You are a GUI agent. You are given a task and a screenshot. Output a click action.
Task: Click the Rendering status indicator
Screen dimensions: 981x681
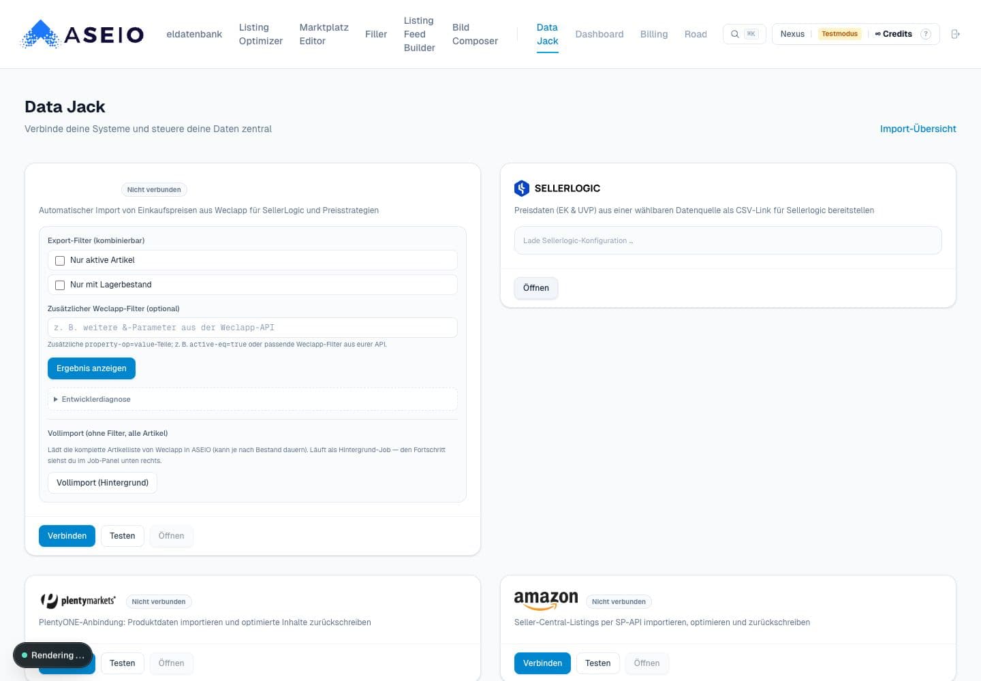pyautogui.click(x=52, y=655)
